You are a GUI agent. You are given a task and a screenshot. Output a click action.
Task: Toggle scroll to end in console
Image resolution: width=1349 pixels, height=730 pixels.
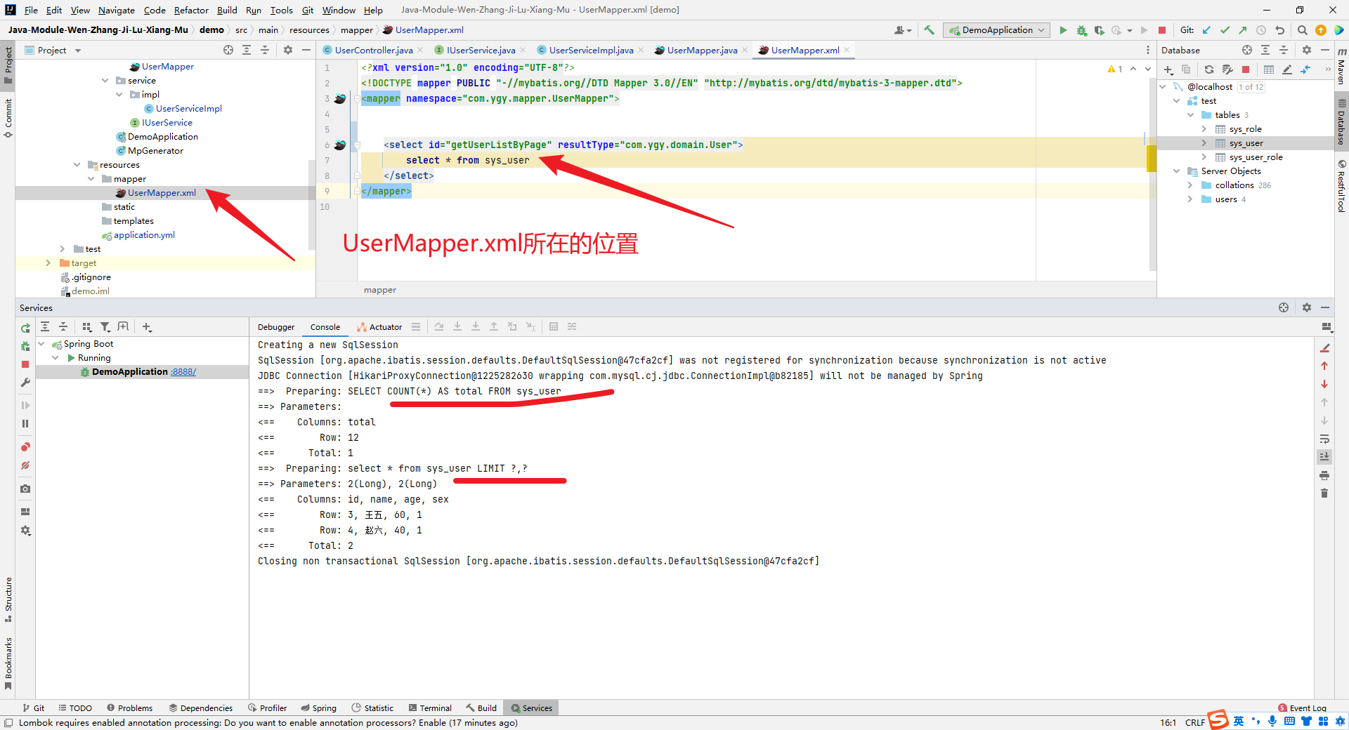(x=1324, y=457)
